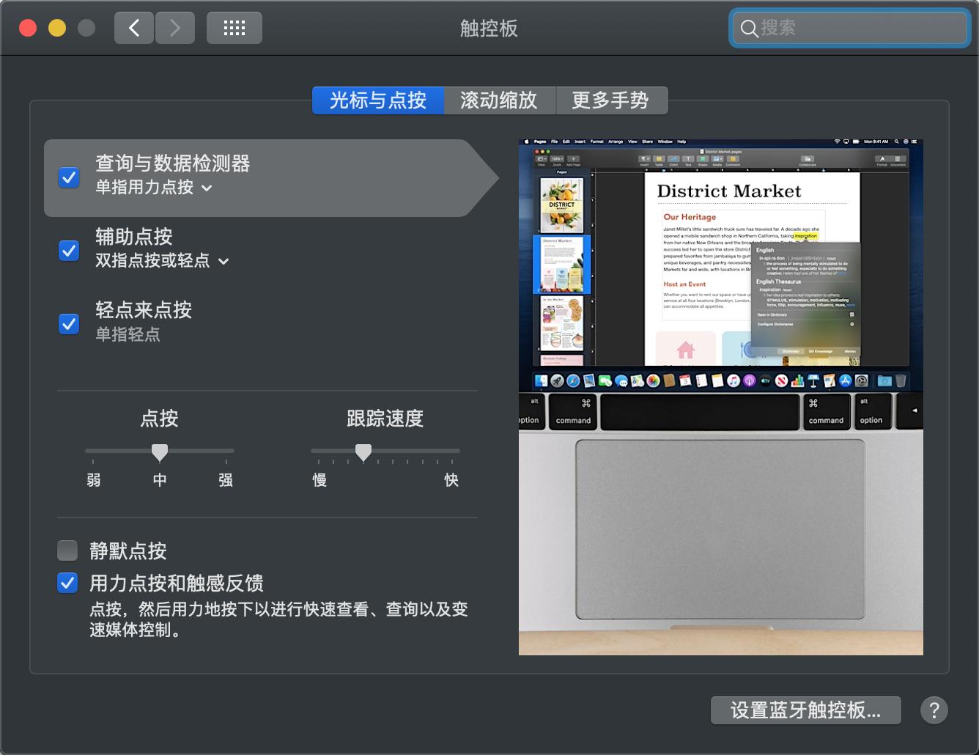Click the 设置蓝牙触控板 button
This screenshot has height=755, width=979.
[805, 710]
